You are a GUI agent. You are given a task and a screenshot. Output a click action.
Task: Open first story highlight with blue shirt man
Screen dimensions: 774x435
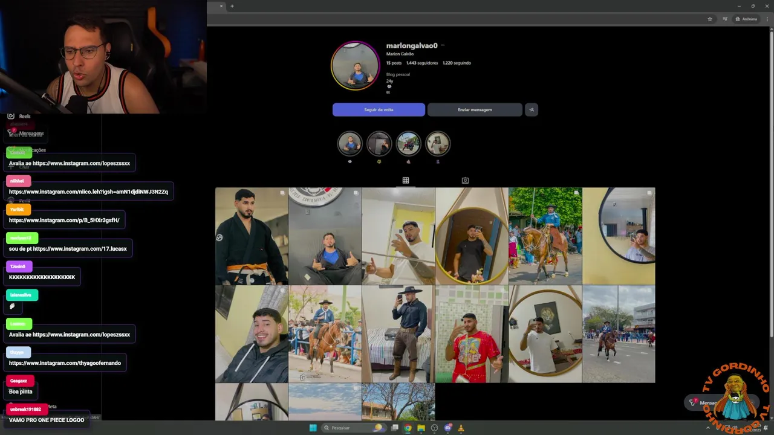350,144
